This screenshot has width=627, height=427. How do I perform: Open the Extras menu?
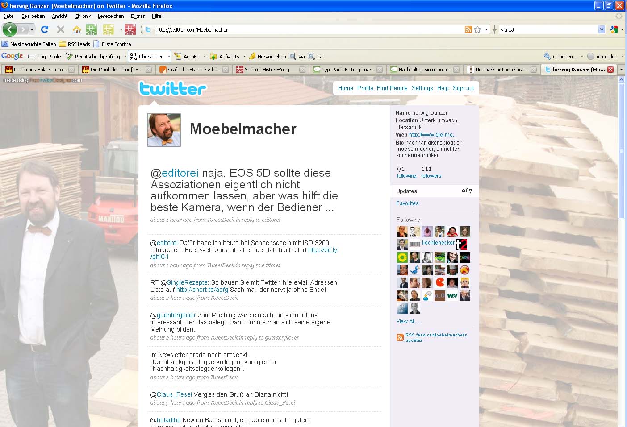[138, 16]
